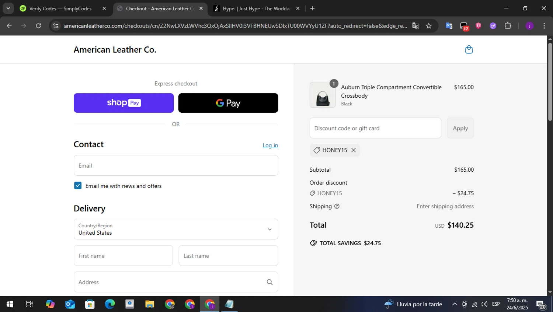Open the Extensions puzzle piece menu
Viewport: 553px width, 312px height.
click(508, 26)
